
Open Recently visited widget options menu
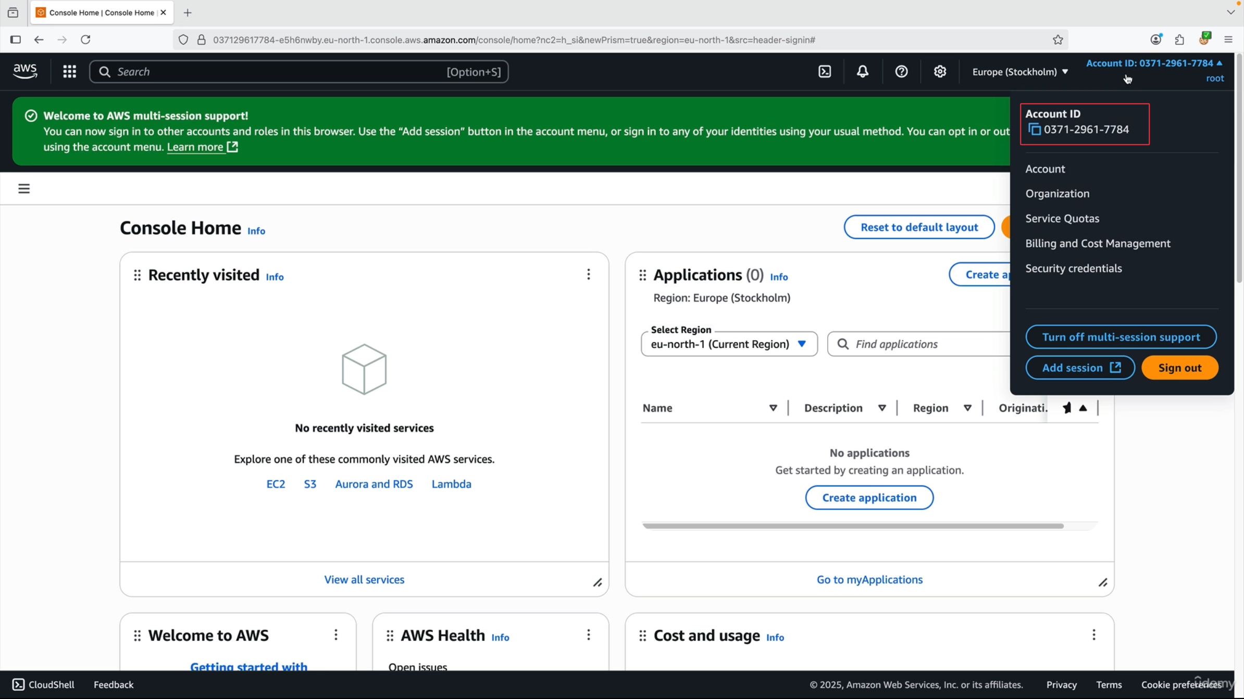589,274
